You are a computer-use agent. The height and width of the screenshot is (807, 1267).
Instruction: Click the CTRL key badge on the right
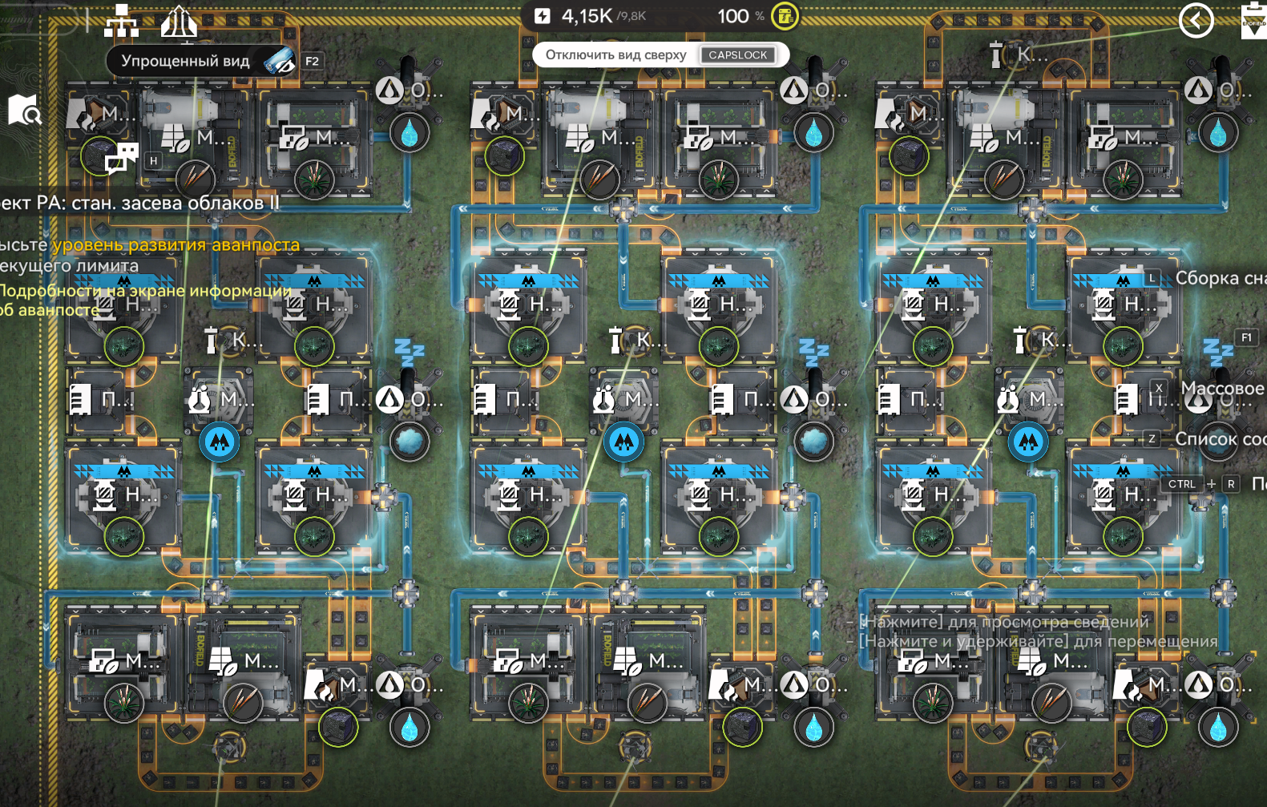tap(1182, 484)
